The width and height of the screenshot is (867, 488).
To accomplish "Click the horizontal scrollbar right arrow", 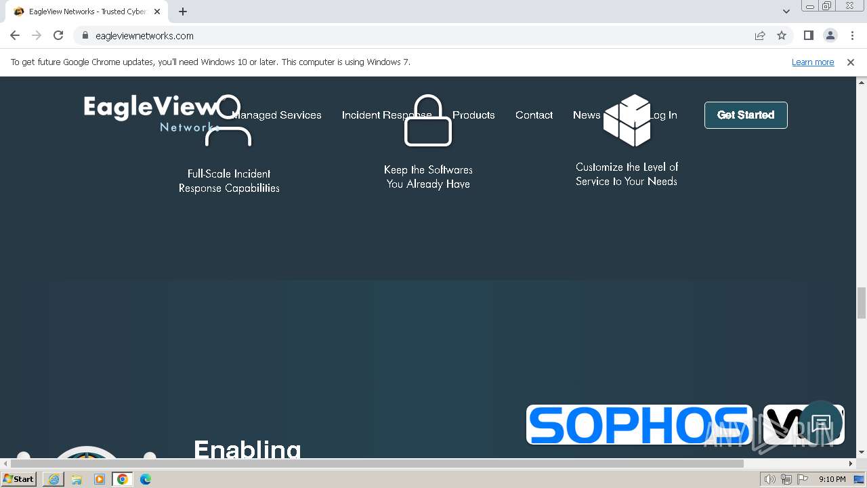I will click(851, 464).
